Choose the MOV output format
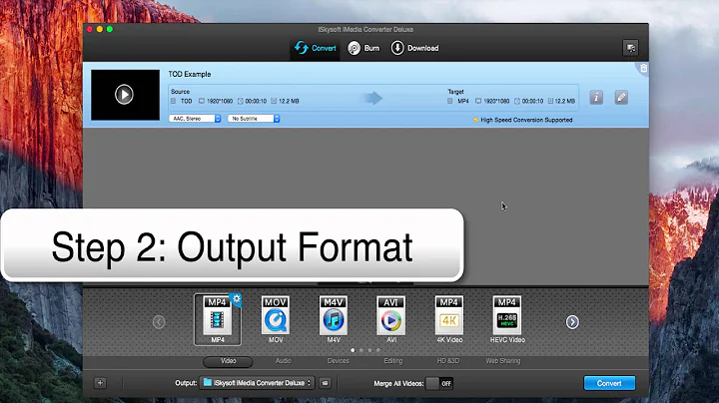This screenshot has width=719, height=403. click(x=276, y=319)
